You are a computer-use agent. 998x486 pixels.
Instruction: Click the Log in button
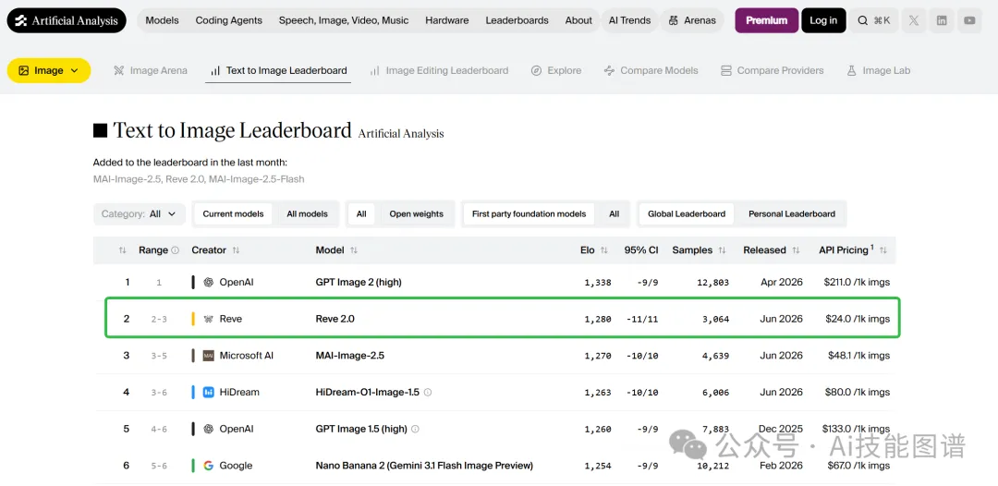[823, 20]
